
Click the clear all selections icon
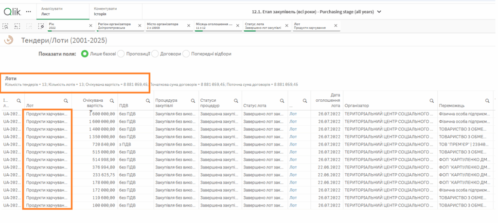click(41, 26)
